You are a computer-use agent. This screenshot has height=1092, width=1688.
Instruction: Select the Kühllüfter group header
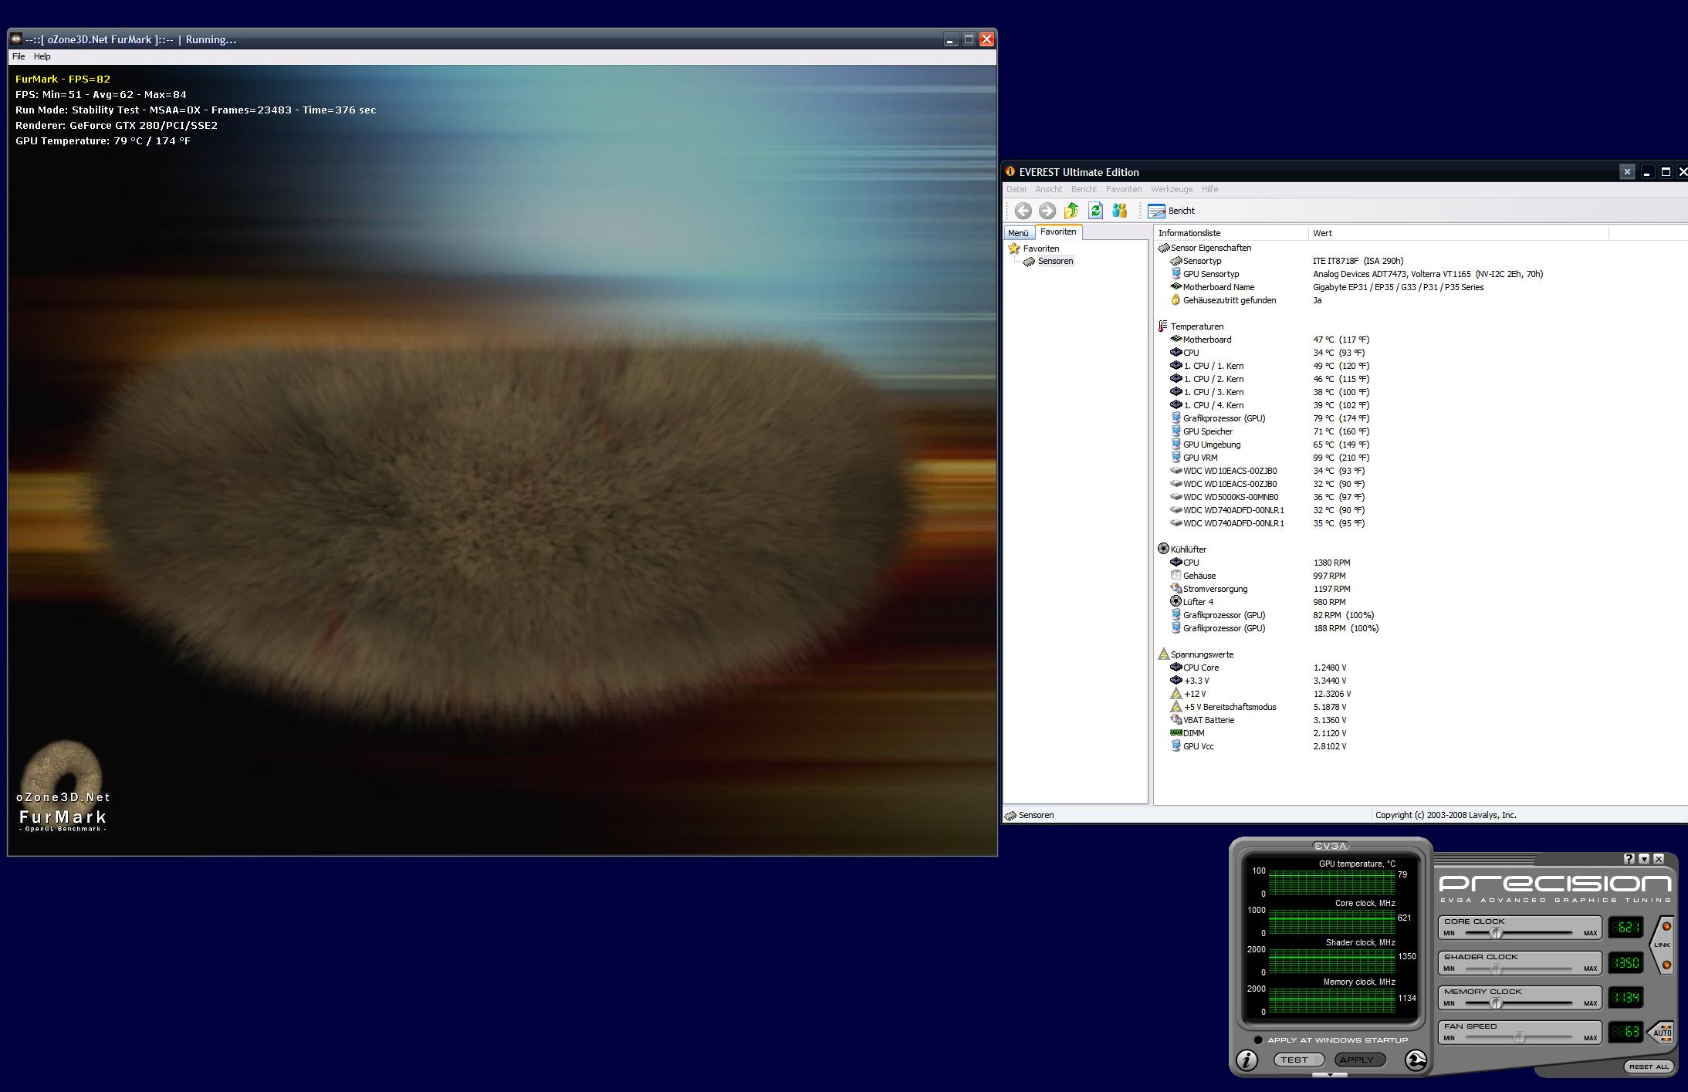[1182, 549]
